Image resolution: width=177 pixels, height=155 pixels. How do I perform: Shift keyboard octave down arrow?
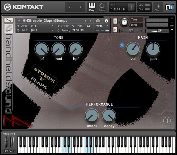tap(4, 151)
